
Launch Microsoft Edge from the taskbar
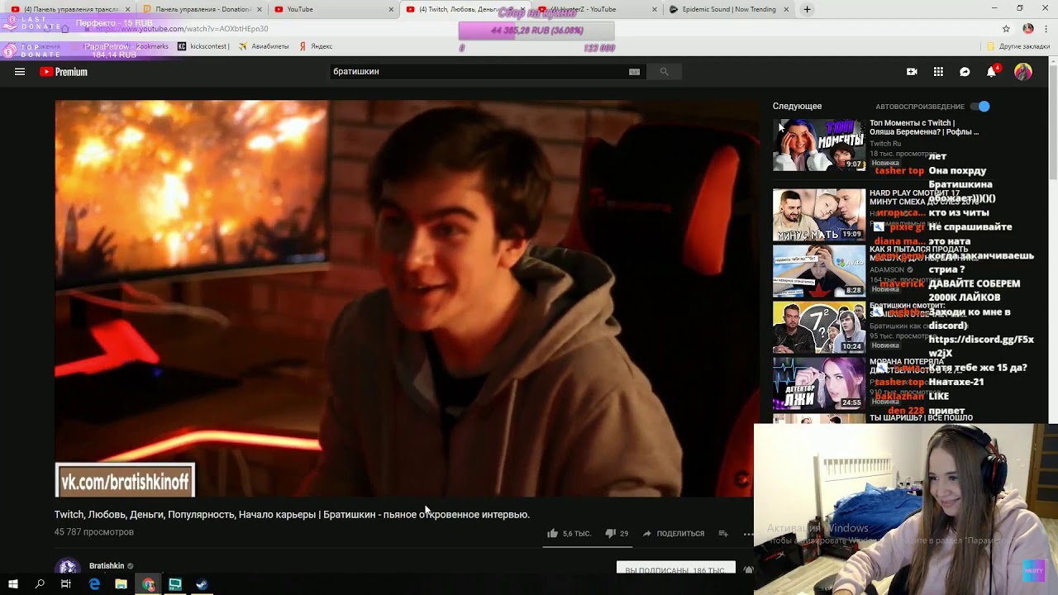pos(94,584)
